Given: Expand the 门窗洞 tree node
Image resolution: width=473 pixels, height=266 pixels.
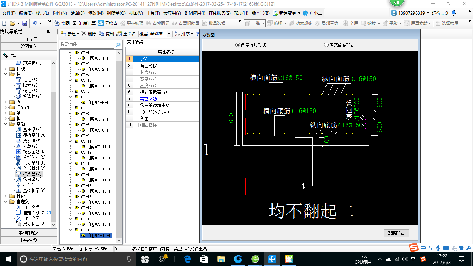Looking at the screenshot, I should click(5, 107).
